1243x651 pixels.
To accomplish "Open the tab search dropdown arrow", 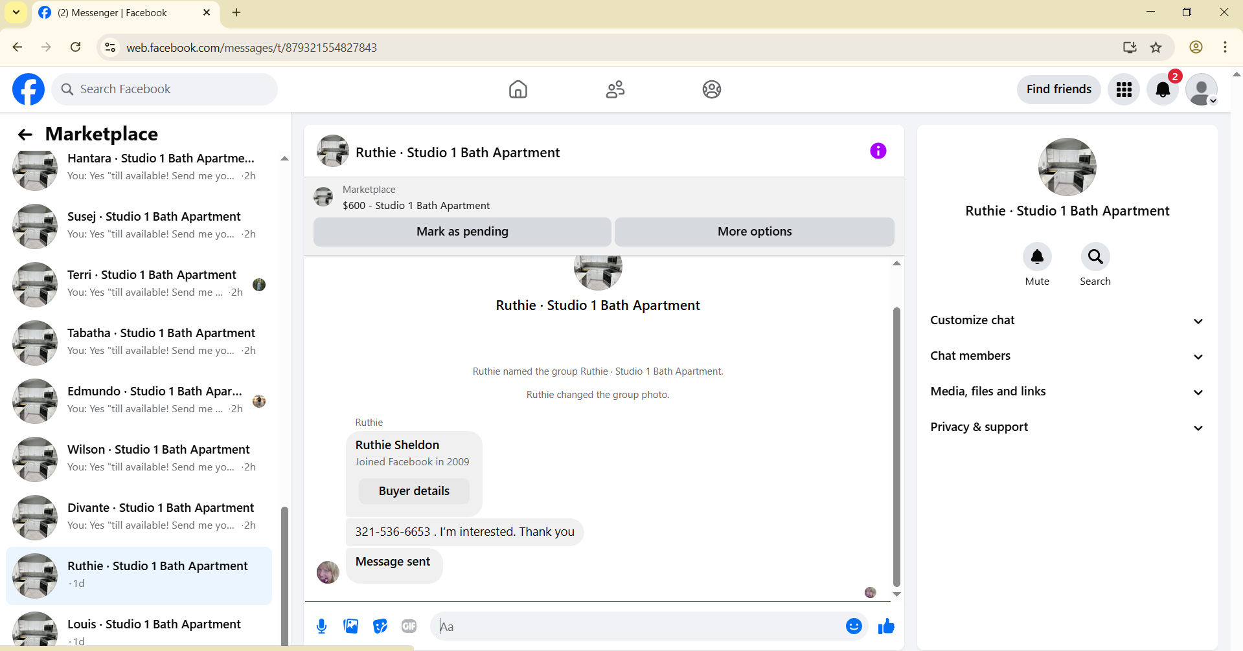I will coord(16,12).
